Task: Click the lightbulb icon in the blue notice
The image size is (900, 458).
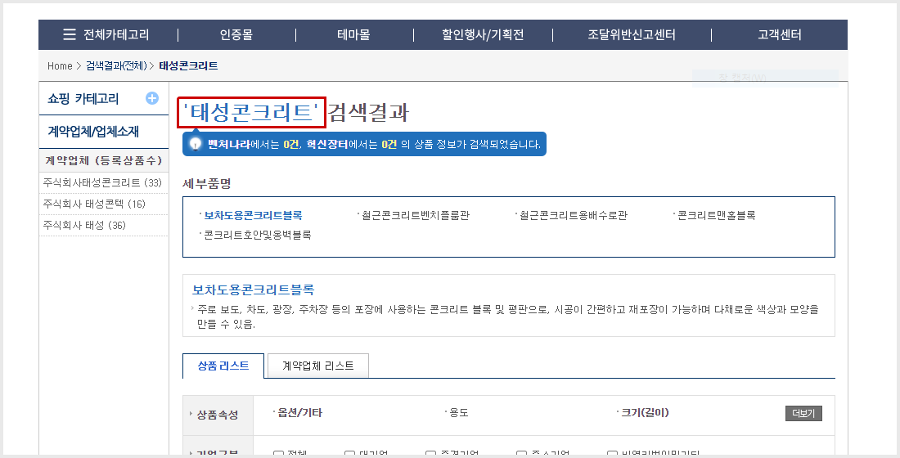Action: (x=196, y=144)
